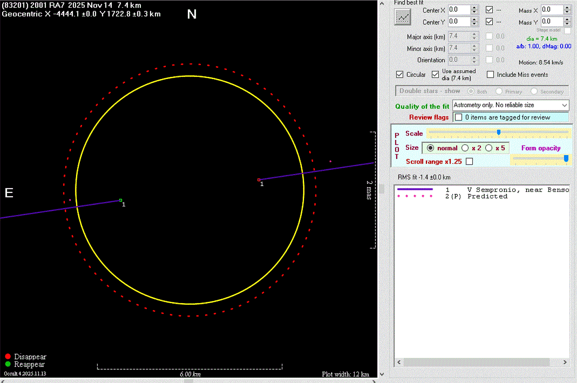Decrease Mass Y with down spinner arrow
The height and width of the screenshot is (383, 577).
[567, 24]
